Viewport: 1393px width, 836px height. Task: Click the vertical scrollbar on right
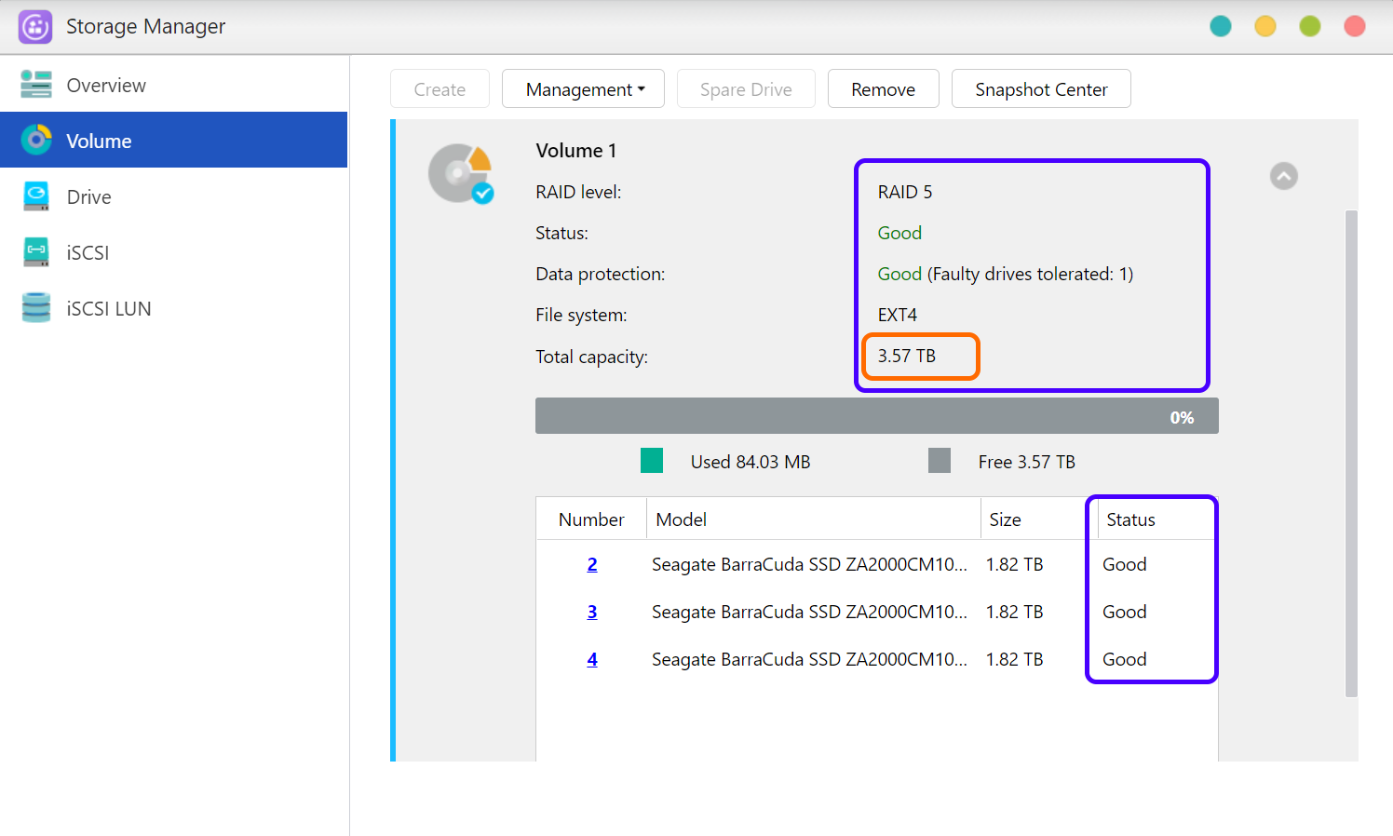coord(1351,452)
